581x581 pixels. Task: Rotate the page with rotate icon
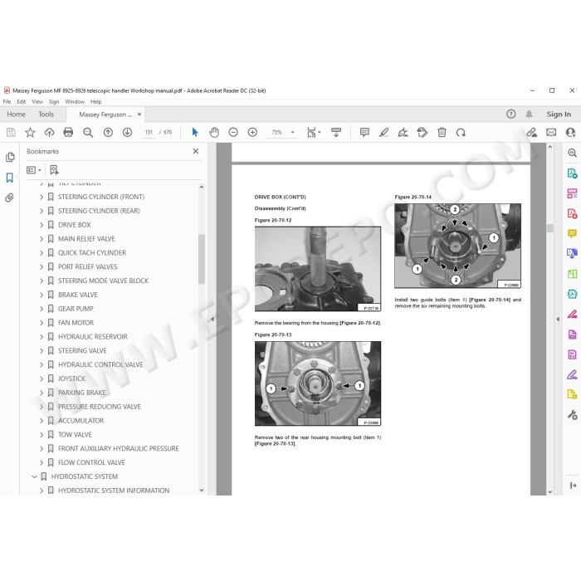(x=461, y=132)
